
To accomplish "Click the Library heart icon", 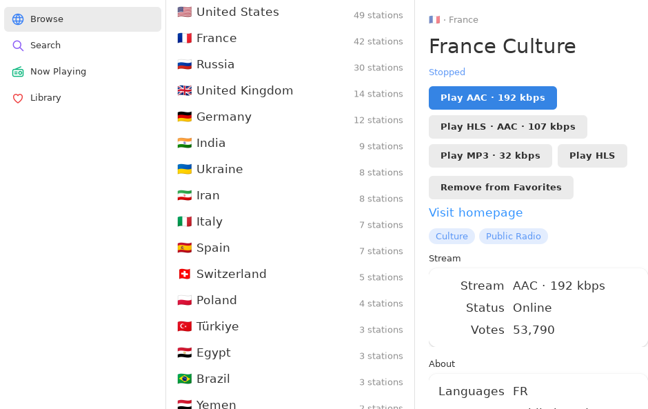I will click(x=18, y=98).
